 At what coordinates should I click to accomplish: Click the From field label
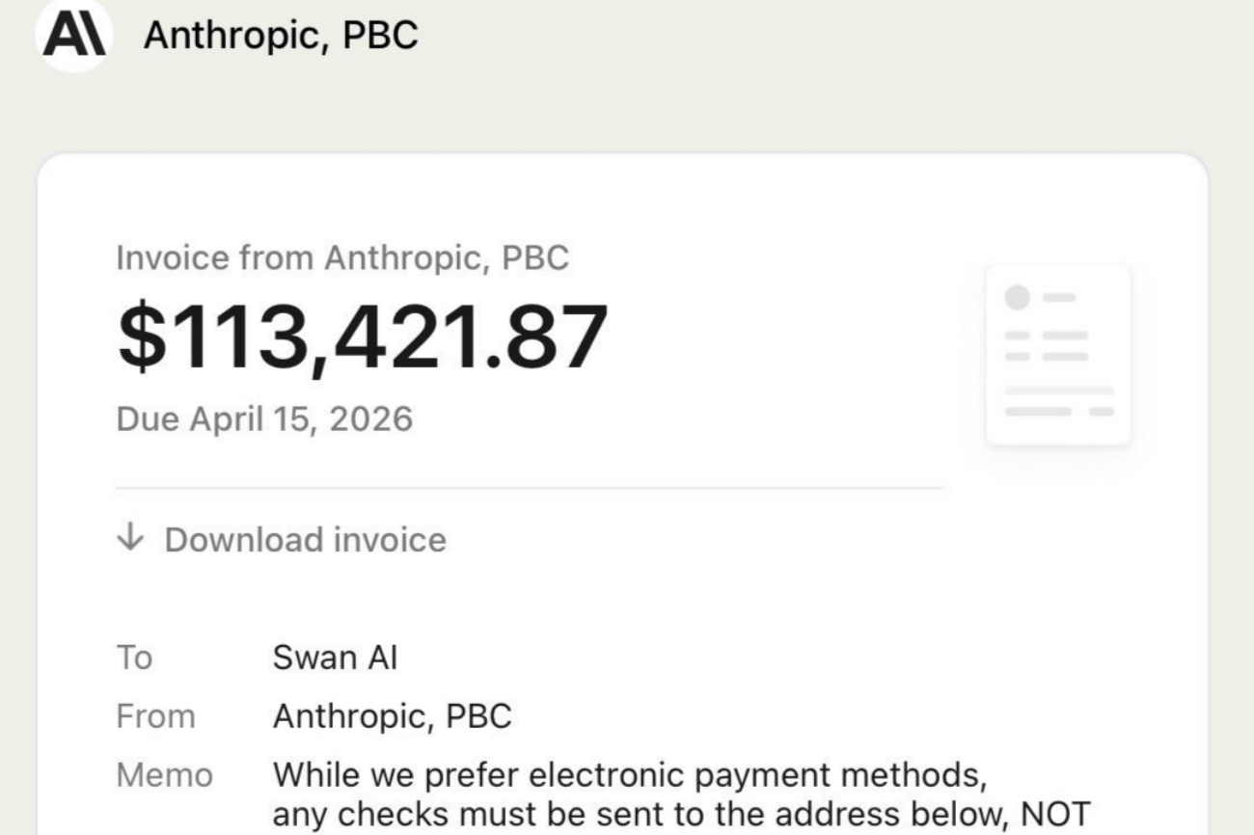point(154,716)
